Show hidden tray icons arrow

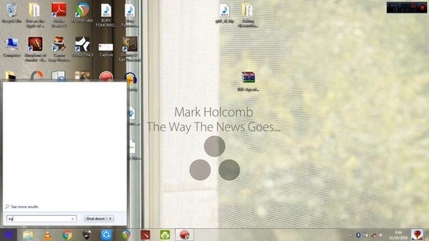351,235
